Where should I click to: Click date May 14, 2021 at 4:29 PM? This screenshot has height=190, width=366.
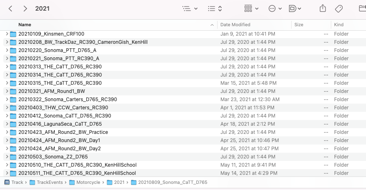[x=249, y=173]
